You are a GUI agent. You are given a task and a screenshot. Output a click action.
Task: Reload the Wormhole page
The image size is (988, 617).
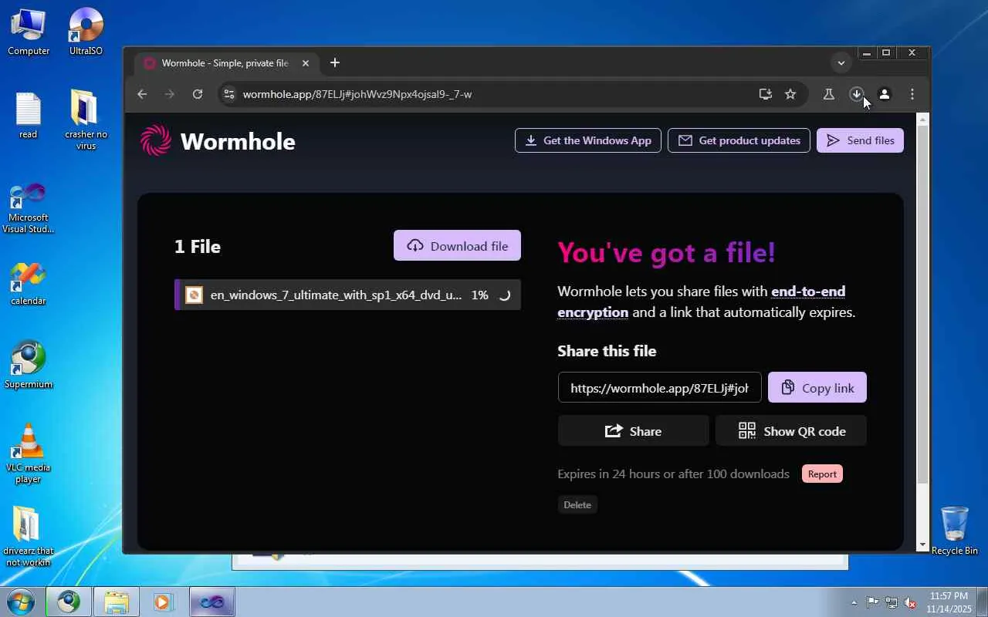[198, 94]
